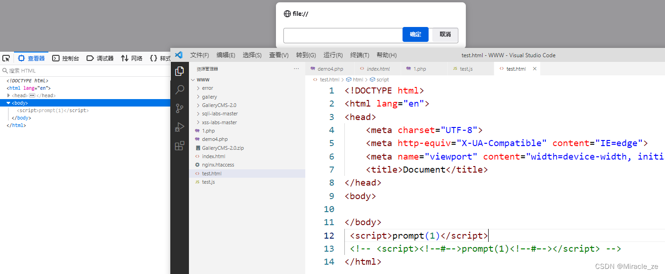Select test.html in the explorer
The width and height of the screenshot is (665, 274).
(247, 174)
